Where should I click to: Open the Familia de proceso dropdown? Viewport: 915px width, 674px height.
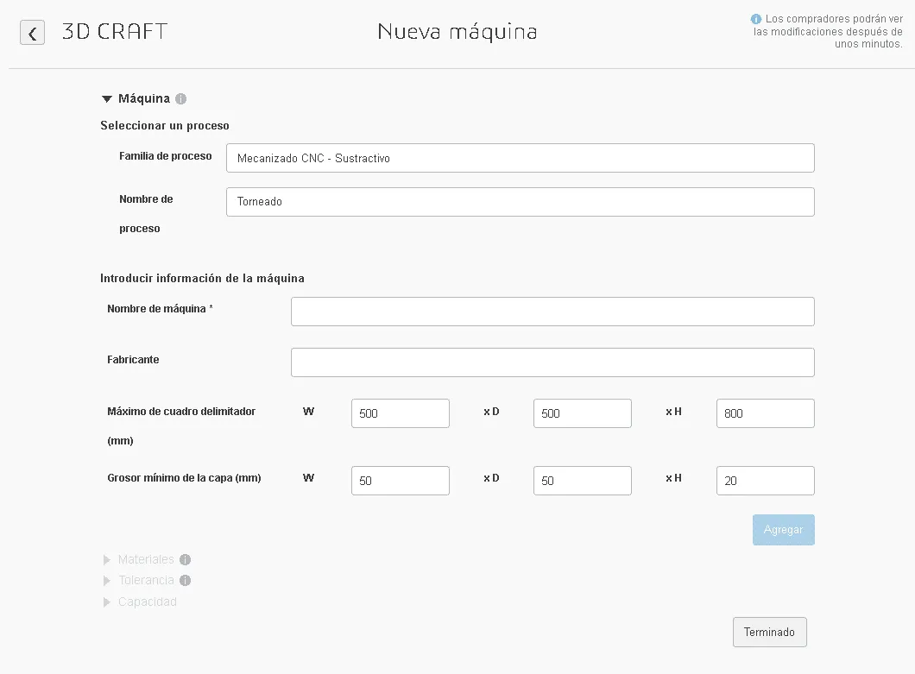point(520,158)
